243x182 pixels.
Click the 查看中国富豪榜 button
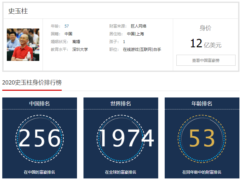(206, 60)
